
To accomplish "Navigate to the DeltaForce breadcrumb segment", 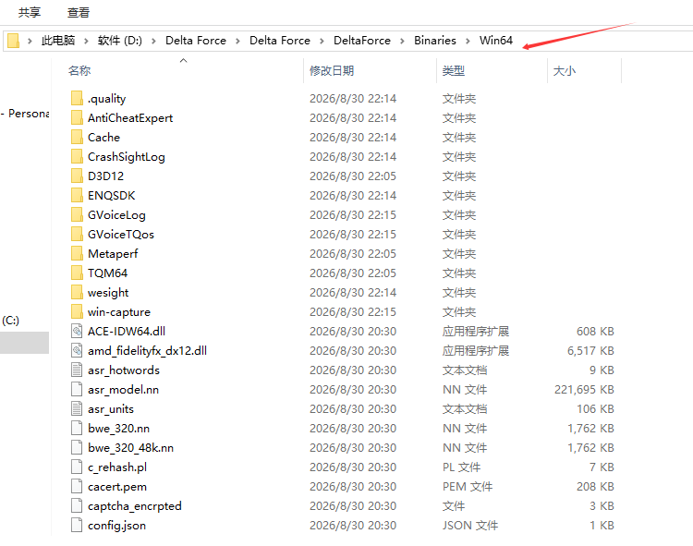I will [362, 41].
